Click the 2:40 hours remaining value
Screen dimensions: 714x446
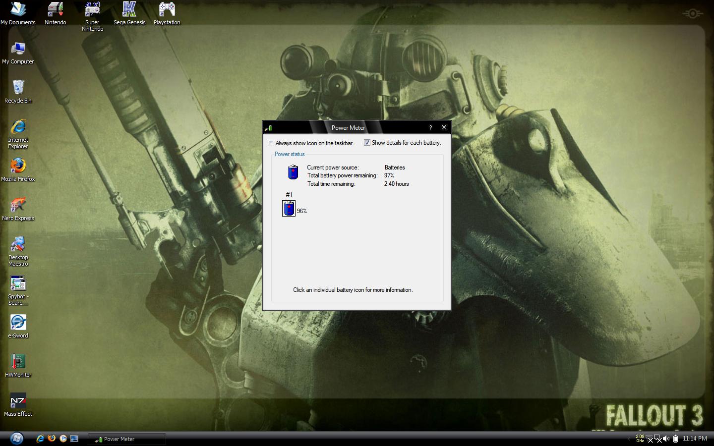(x=396, y=184)
